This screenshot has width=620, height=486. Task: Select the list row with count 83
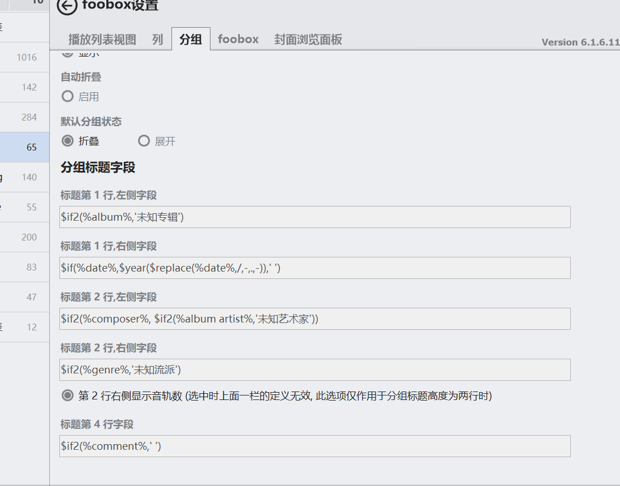(24, 267)
